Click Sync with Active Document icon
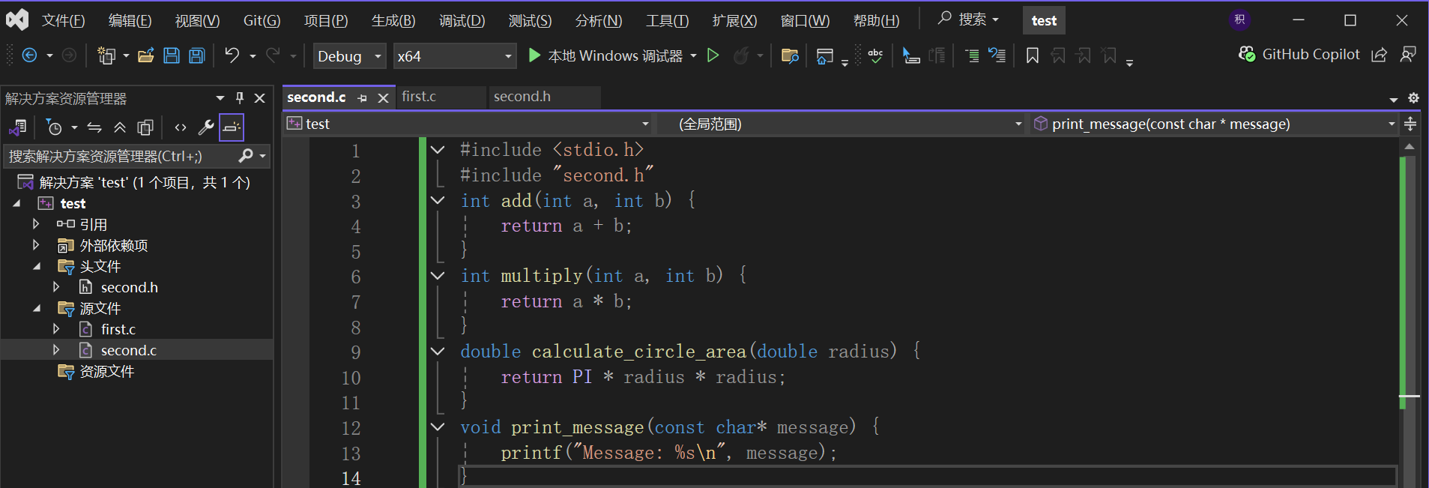Viewport: 1429px width, 488px height. pyautogui.click(x=94, y=127)
